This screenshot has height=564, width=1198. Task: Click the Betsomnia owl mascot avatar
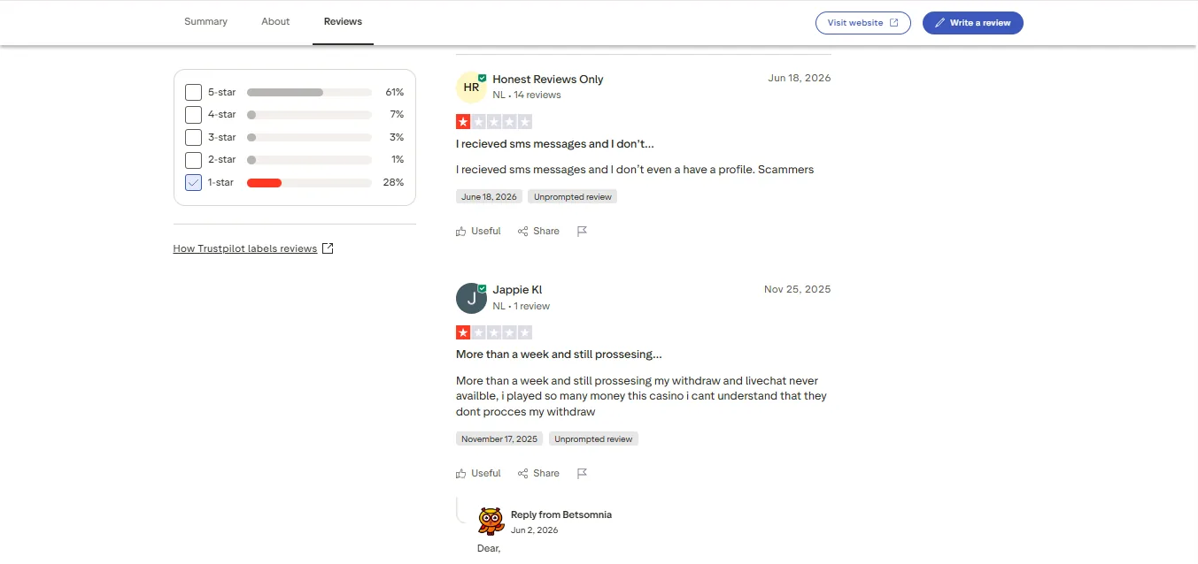coord(491,522)
